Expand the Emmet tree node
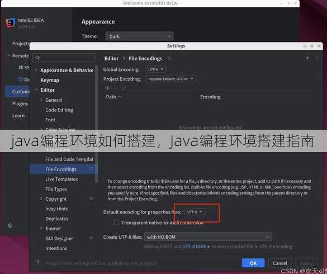Screen dimensions: 327x274 point(41,229)
